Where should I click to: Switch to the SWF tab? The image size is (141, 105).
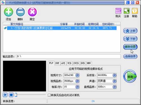pos(57,63)
